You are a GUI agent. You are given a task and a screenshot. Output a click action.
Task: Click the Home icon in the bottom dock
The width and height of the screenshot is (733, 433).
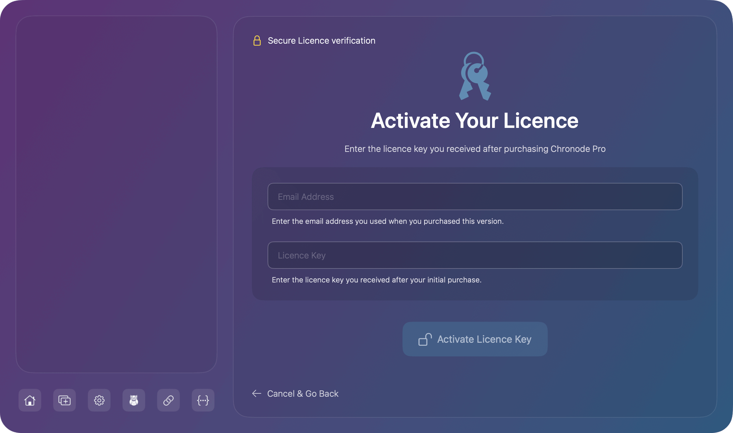tap(30, 400)
